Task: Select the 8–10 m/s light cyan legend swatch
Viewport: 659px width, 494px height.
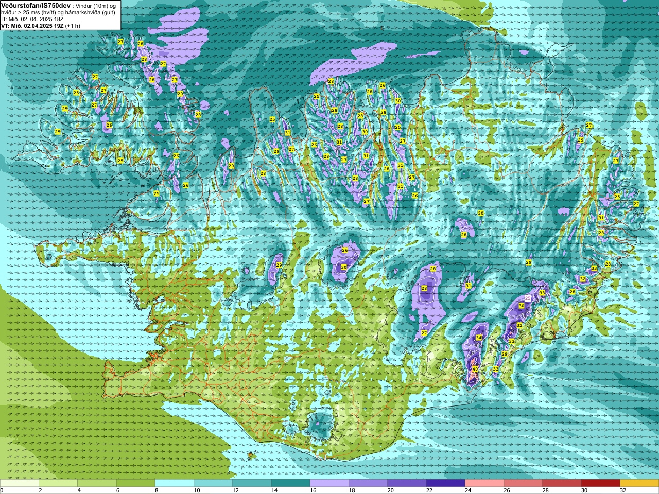Action: tap(175, 483)
